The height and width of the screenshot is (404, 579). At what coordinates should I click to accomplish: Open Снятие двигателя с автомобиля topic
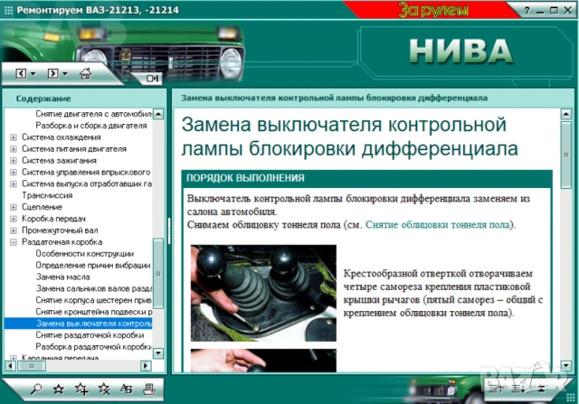94,114
